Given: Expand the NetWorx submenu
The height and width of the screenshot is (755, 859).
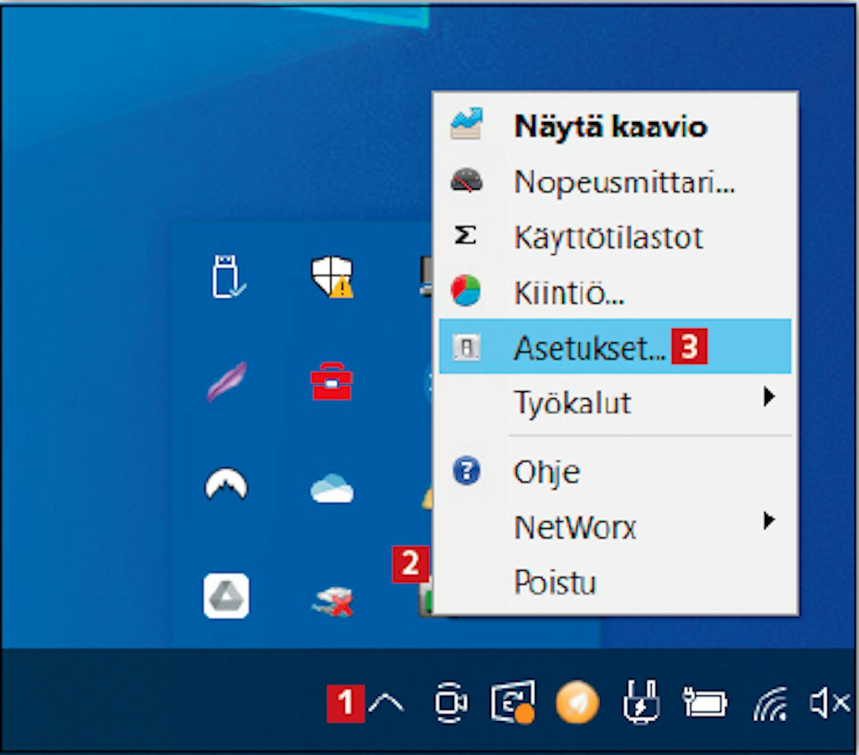Looking at the screenshot, I should pyautogui.click(x=615, y=526).
